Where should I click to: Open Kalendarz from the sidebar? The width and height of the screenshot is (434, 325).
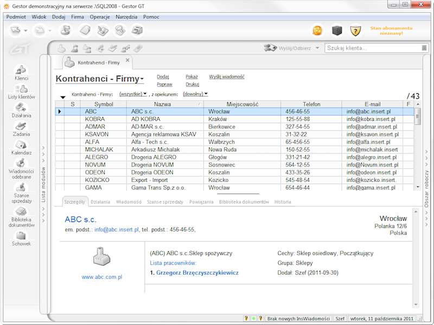pyautogui.click(x=21, y=147)
